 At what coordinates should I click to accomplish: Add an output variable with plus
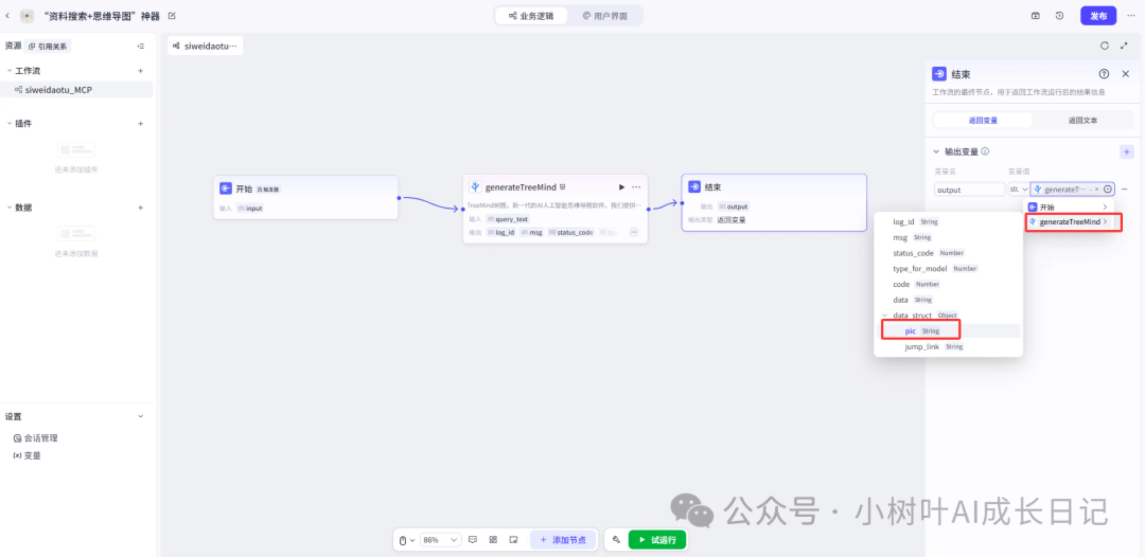click(1126, 152)
